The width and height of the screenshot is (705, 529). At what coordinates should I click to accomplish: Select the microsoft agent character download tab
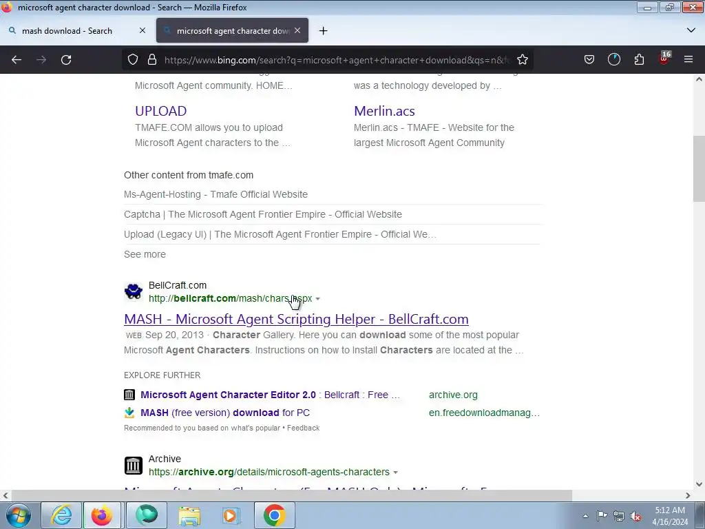coord(232,30)
